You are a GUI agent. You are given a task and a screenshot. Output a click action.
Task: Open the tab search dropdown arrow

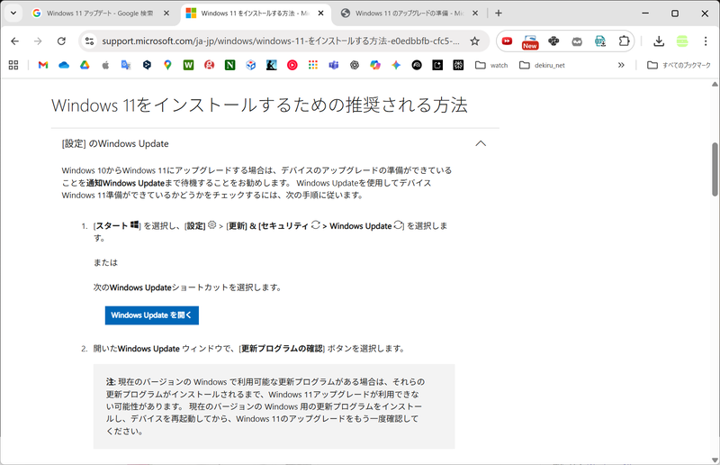13,13
